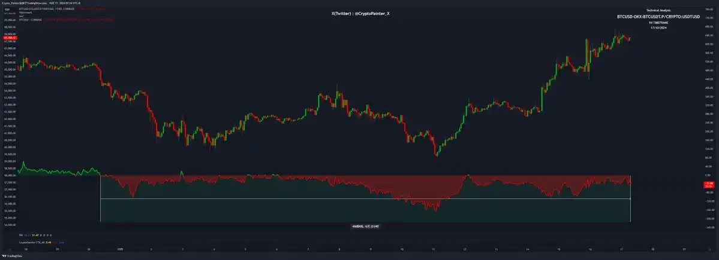The width and height of the screenshot is (719, 260).
Task: Click the 14 date marker on time axis
Action: click(x=527, y=249)
